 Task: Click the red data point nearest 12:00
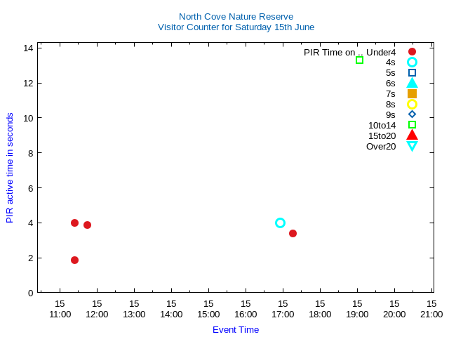pos(87,225)
